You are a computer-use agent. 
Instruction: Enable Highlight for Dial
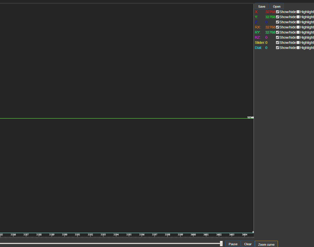[x=298, y=48]
